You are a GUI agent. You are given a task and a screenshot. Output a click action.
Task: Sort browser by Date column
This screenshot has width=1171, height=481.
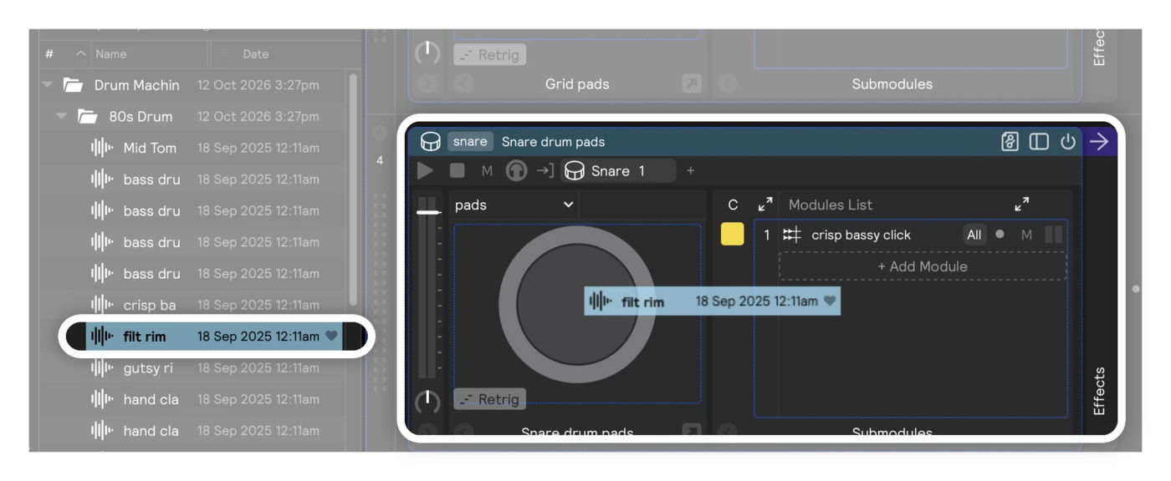coord(256,53)
